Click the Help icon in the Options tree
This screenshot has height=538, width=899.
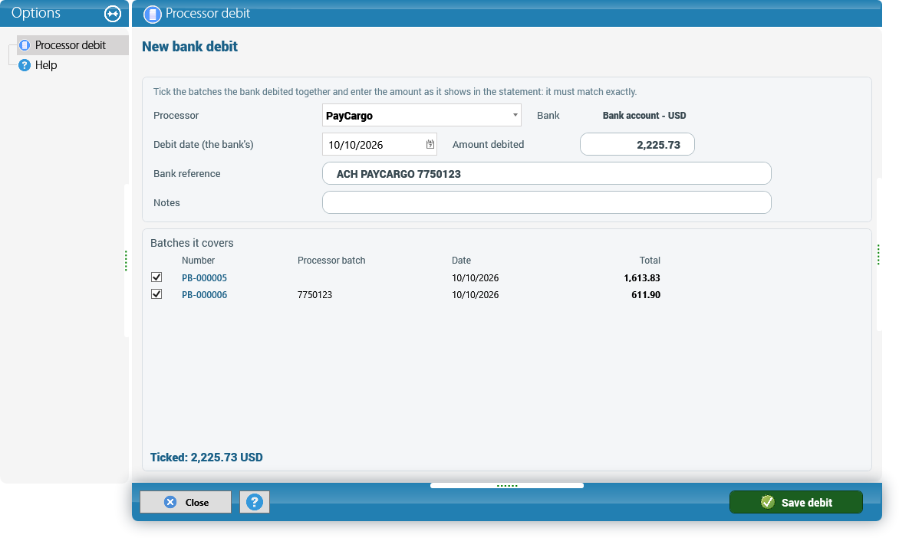[24, 65]
